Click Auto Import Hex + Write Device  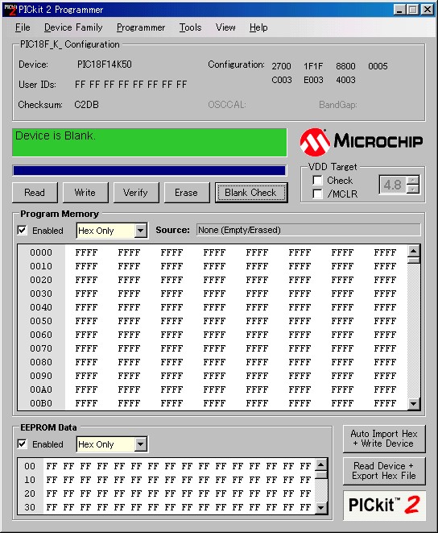(x=384, y=439)
